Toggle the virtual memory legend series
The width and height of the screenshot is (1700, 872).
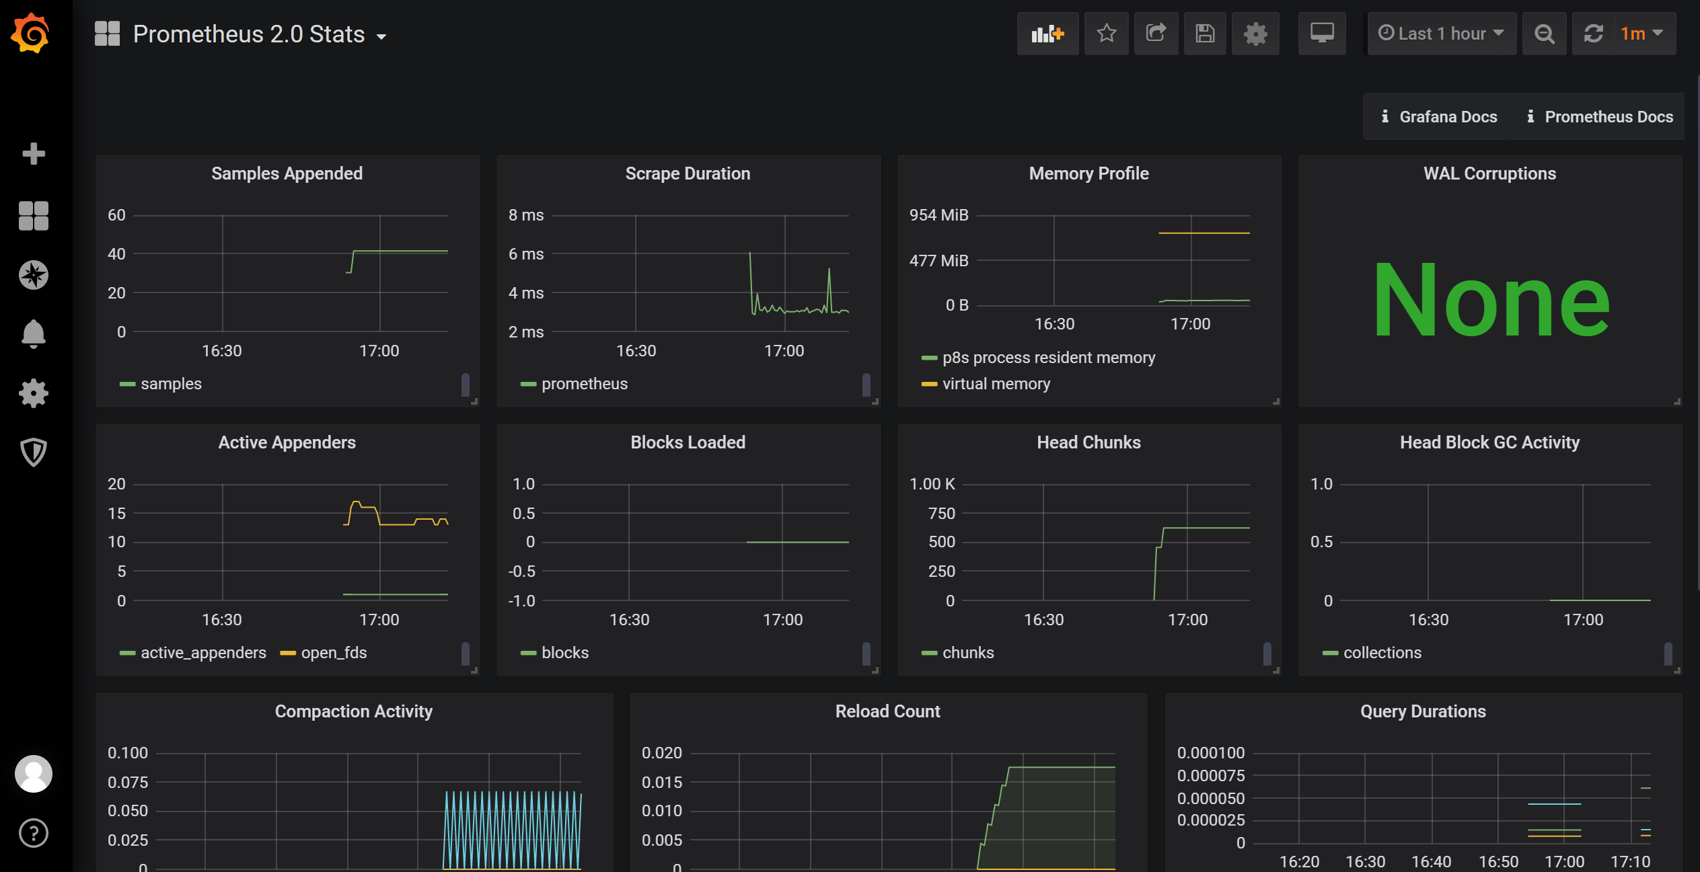coord(996,384)
